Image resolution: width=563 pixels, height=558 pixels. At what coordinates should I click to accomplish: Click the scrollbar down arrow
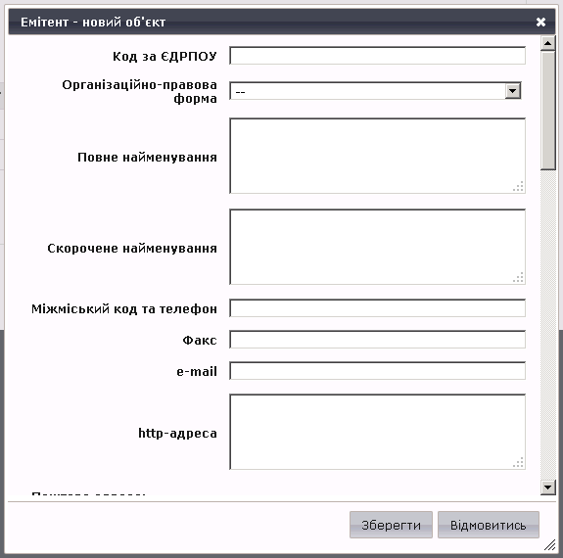click(x=547, y=488)
